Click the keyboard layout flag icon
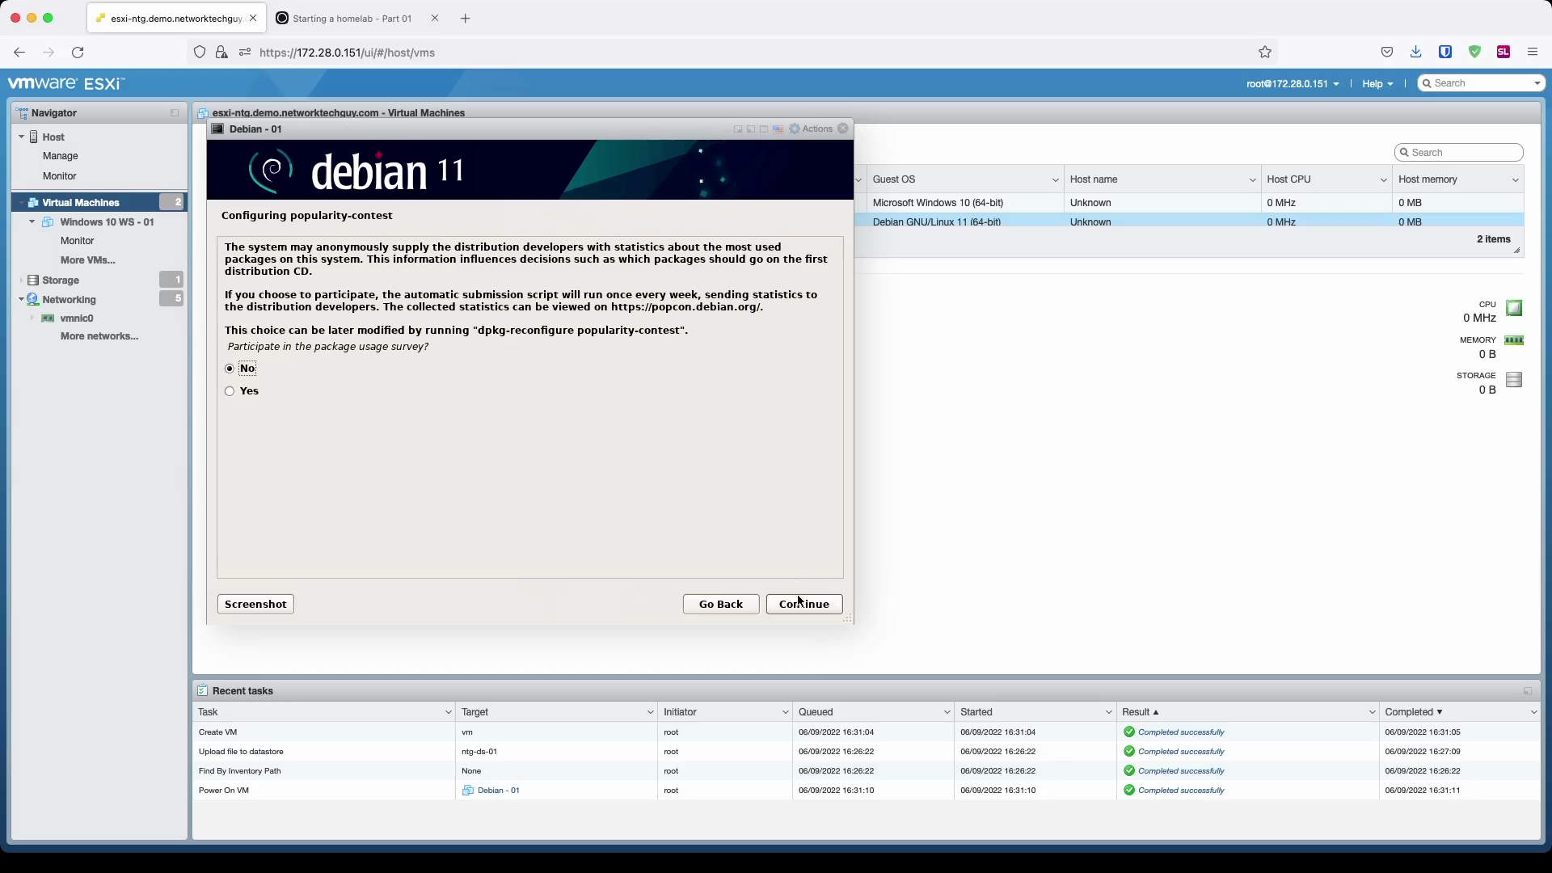This screenshot has height=873, width=1552. point(778,129)
